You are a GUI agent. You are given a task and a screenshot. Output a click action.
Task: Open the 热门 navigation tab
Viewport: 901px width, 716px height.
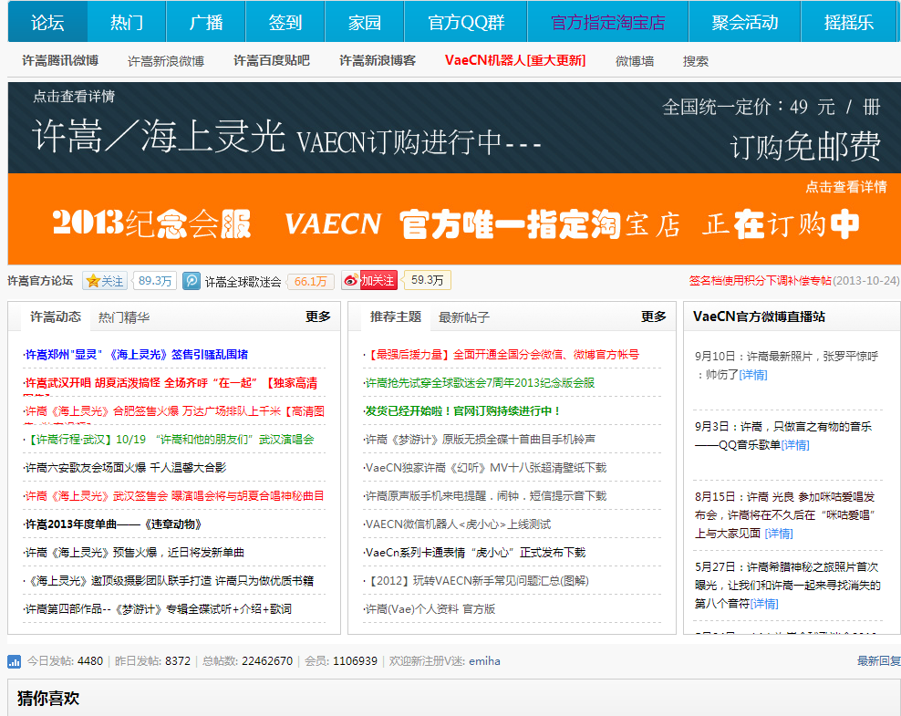(x=127, y=22)
